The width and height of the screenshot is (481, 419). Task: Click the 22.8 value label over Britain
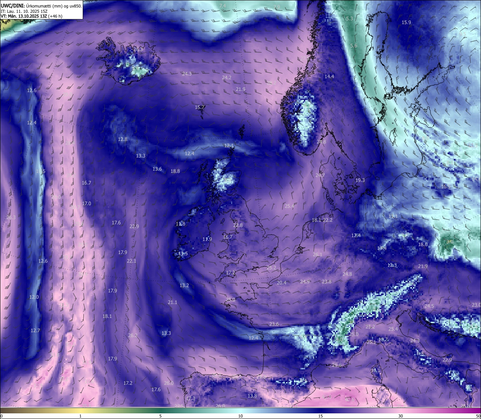pyautogui.click(x=238, y=225)
